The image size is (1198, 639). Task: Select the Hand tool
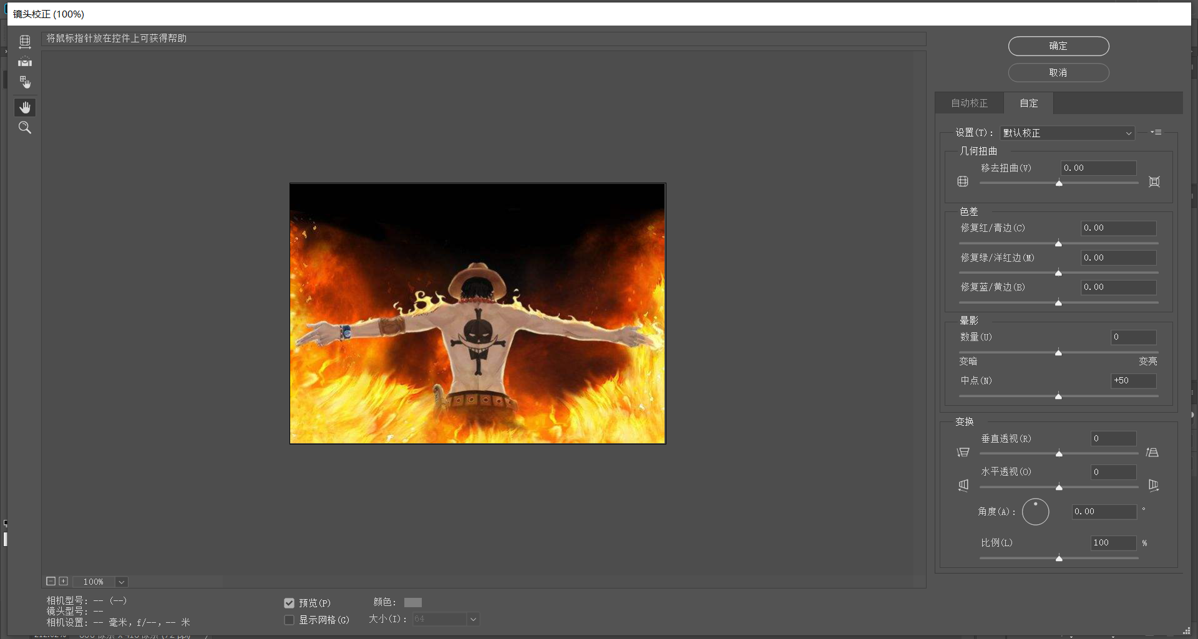[25, 107]
